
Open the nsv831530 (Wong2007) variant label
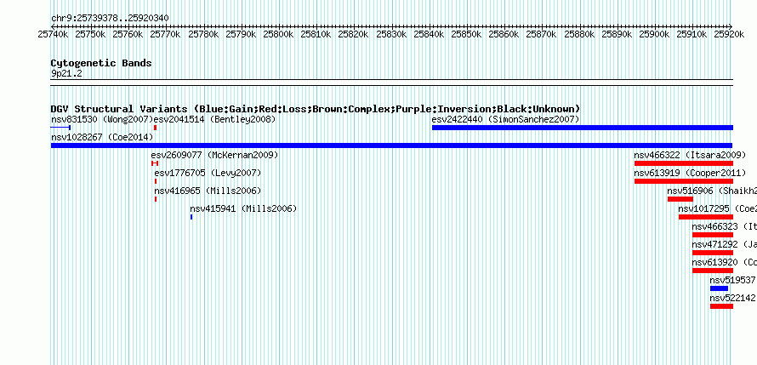102,119
